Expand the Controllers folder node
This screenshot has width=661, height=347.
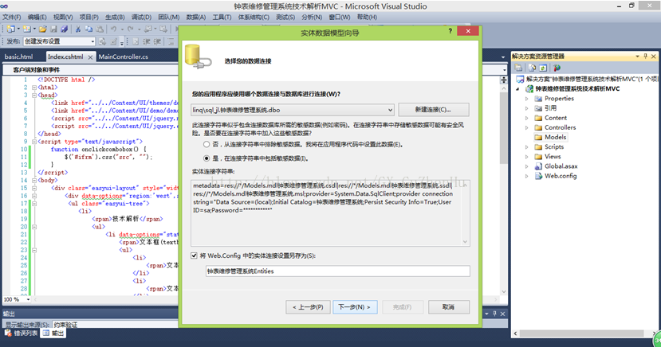[527, 128]
